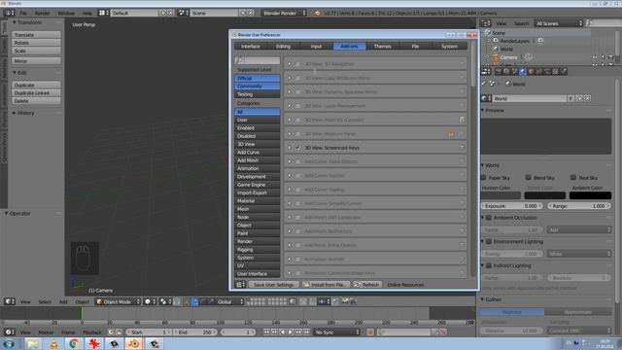Switch to the Input preferences tab
Screen dimensions: 622x350
tap(316, 46)
